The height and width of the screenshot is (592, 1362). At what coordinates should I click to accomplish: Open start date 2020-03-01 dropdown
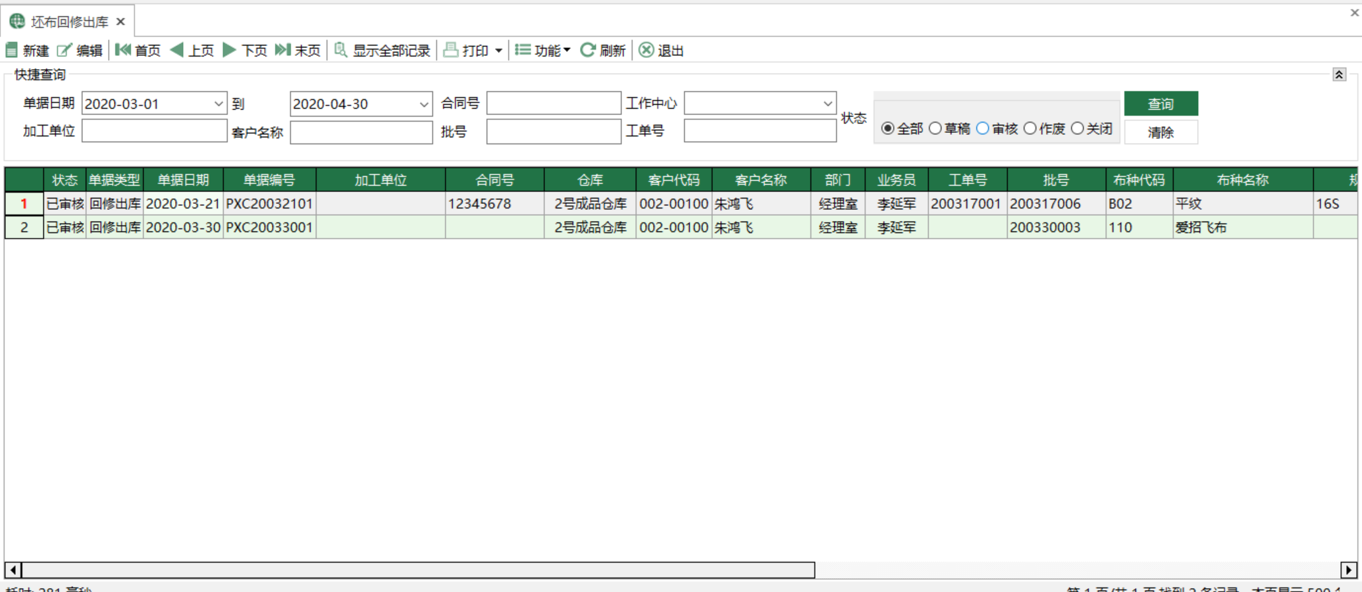219,104
